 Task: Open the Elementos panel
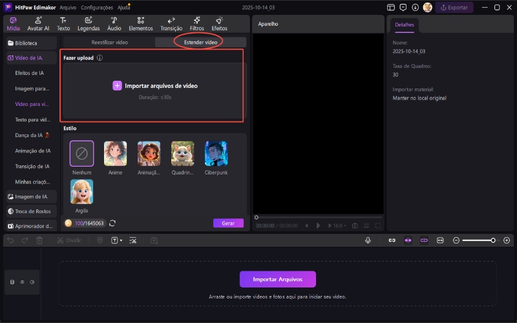coord(141,24)
